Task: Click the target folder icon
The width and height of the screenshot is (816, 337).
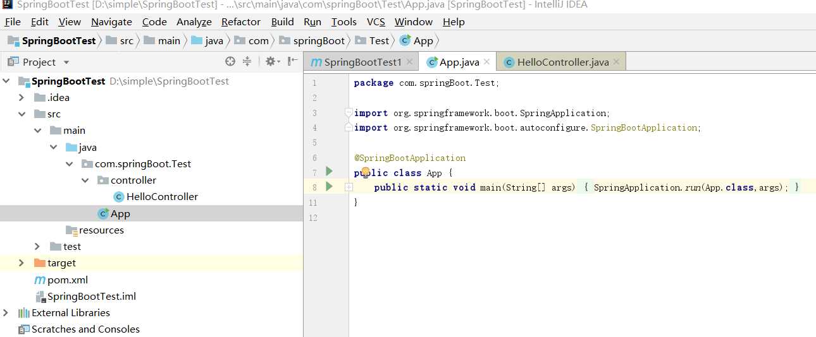Action: point(40,263)
